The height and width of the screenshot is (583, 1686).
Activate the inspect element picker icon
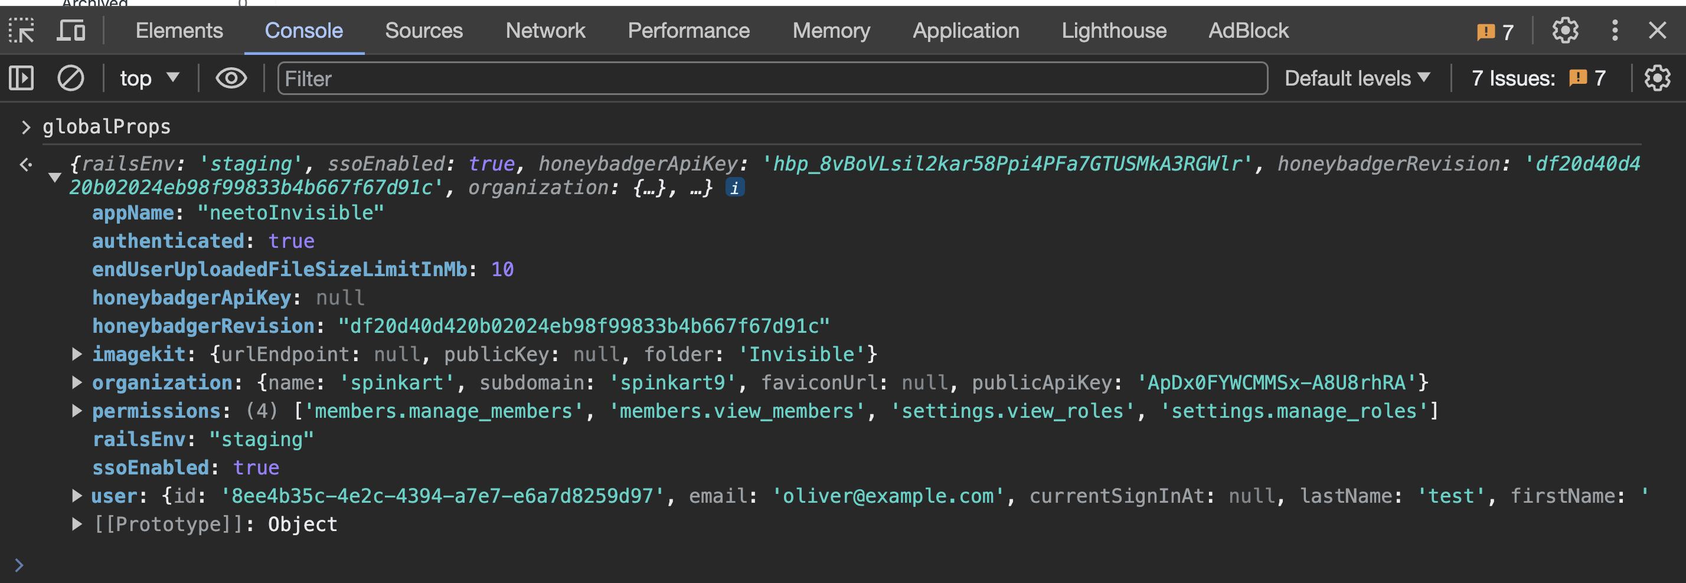tap(22, 31)
